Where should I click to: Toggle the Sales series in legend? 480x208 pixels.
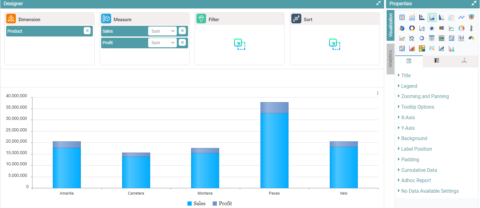pos(196,204)
